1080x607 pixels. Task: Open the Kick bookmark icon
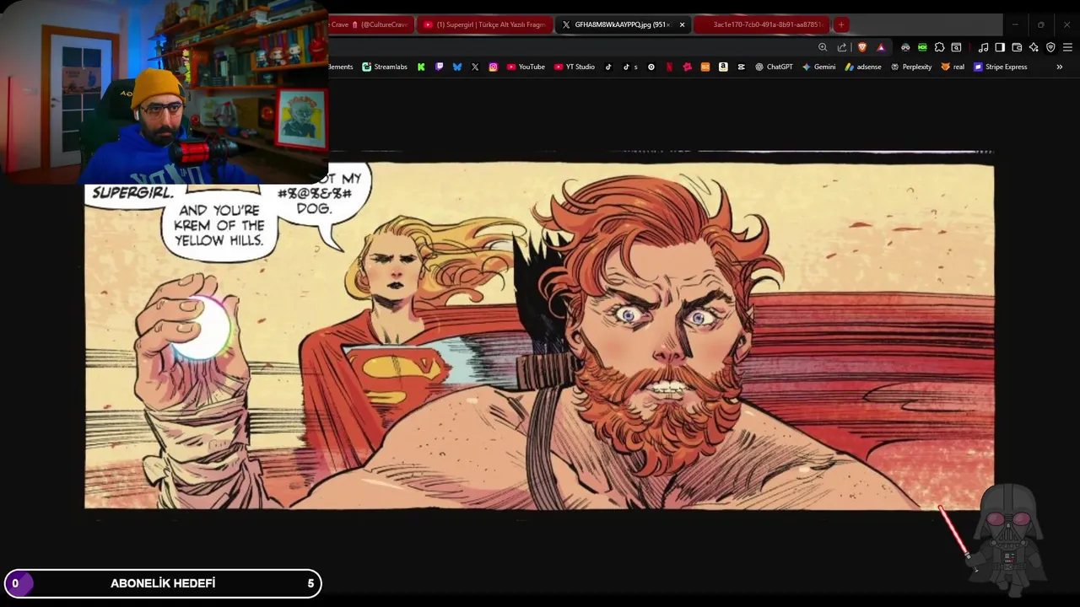421,67
